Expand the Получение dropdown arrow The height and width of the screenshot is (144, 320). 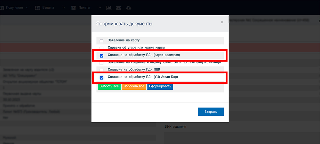click(x=27, y=7)
